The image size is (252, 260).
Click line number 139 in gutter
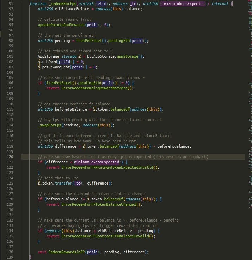pyautogui.click(x=10, y=257)
